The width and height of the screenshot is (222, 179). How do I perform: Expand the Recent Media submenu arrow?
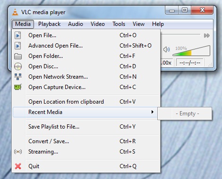pyautogui.click(x=152, y=112)
